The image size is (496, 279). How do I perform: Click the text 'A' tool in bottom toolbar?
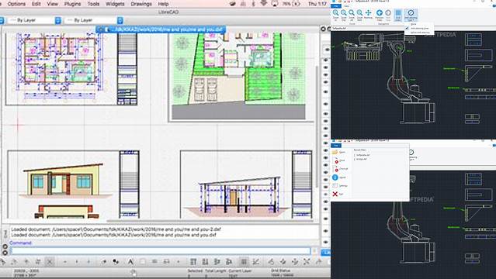click(130, 262)
